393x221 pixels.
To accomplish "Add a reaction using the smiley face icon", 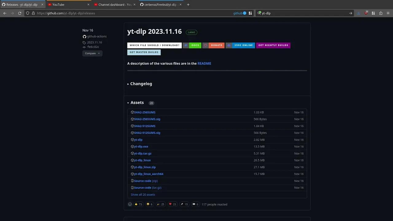I will pos(130,204).
